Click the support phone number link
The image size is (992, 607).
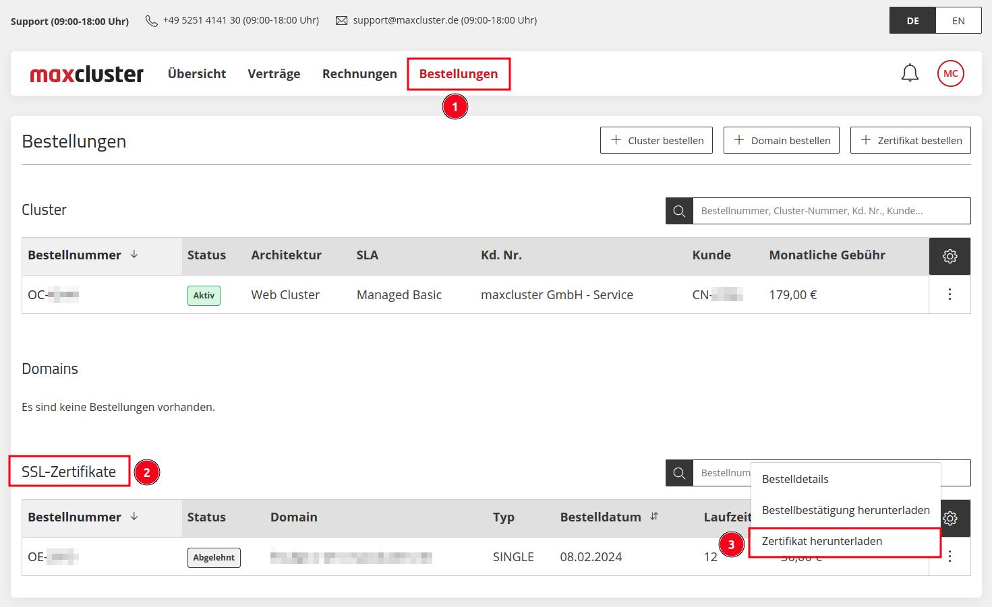(241, 20)
